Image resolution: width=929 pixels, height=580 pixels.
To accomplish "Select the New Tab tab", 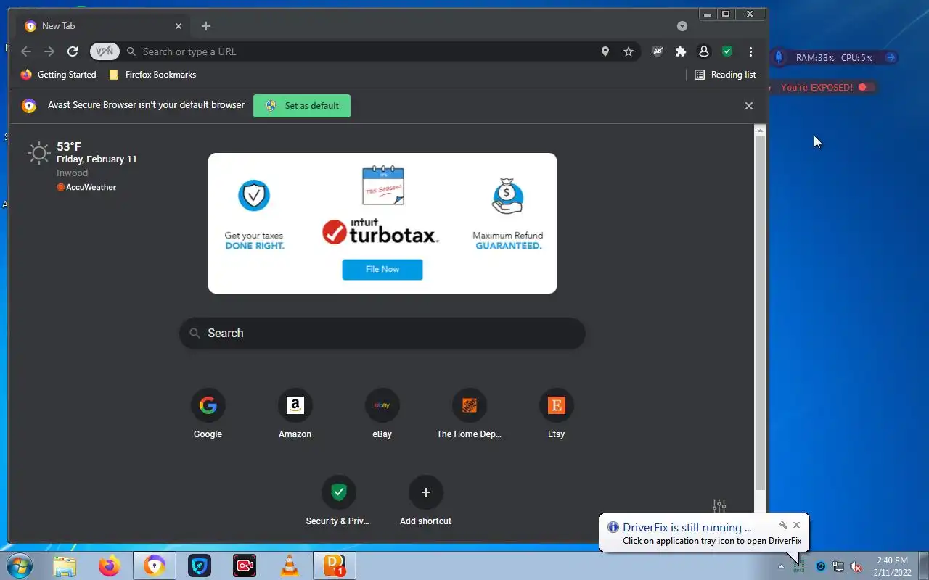I will point(102,26).
